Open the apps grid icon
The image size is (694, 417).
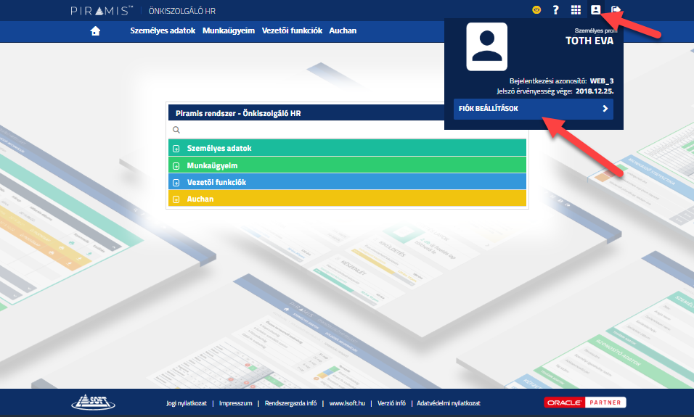576,10
